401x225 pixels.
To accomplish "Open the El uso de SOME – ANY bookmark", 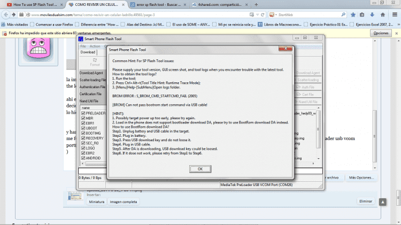I will pyautogui.click(x=189, y=25).
